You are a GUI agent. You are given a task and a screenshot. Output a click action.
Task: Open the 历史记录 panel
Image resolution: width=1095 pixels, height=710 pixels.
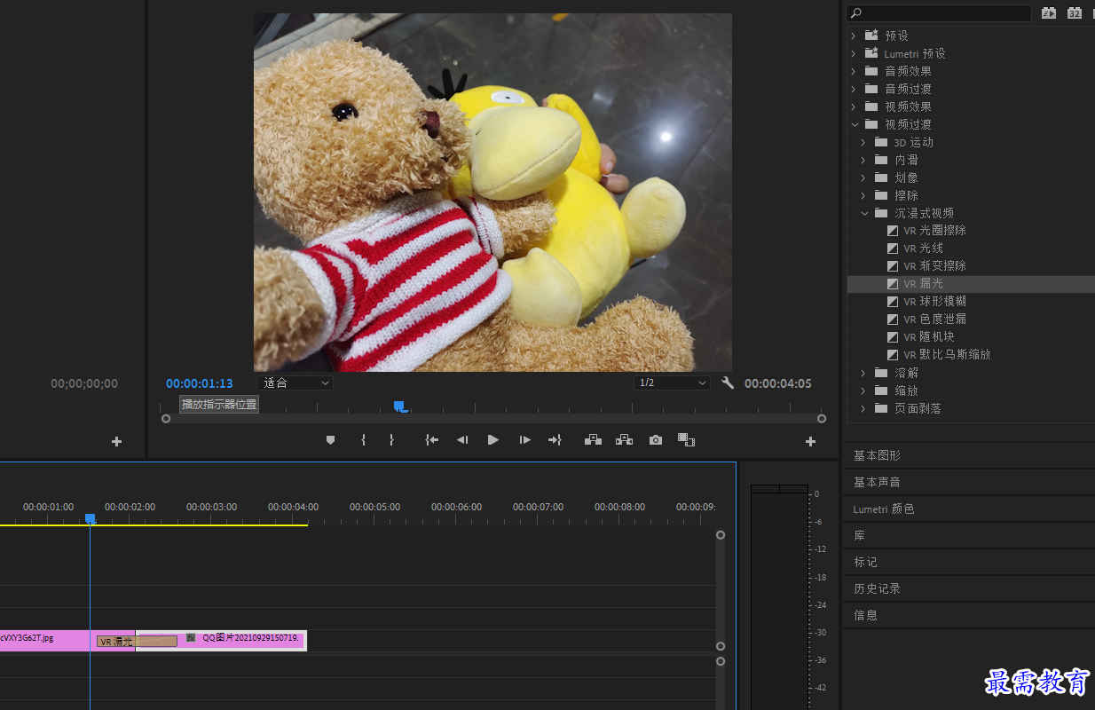point(877,588)
